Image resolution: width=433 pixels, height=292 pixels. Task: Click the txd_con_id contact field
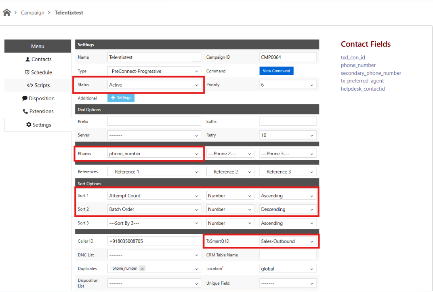pyautogui.click(x=353, y=57)
